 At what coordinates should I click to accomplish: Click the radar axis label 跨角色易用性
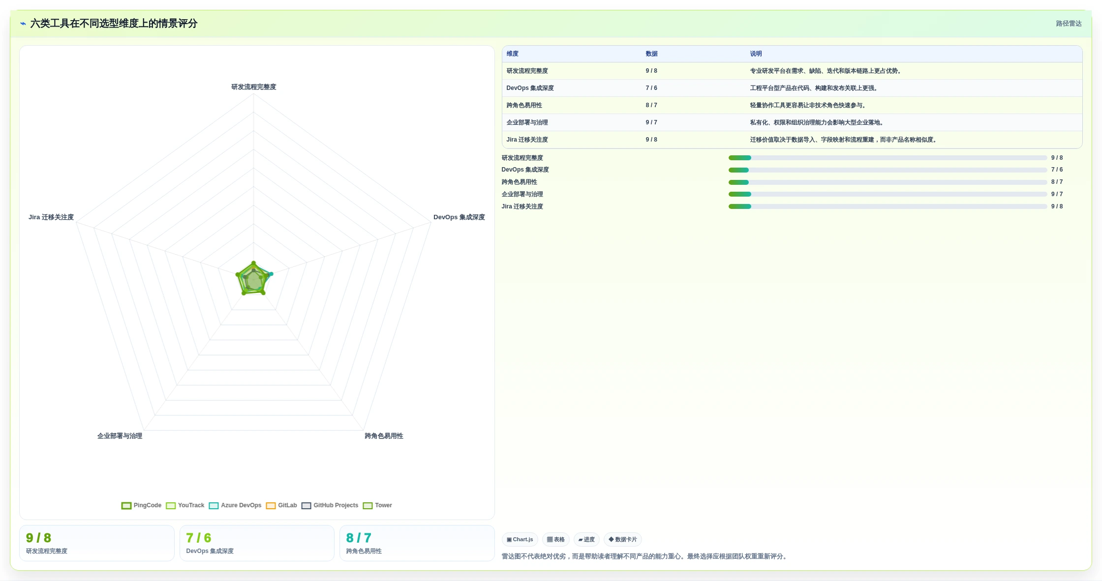point(384,436)
